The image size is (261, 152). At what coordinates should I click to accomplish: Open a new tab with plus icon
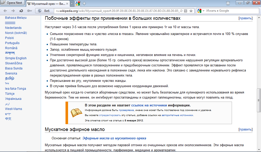pos(84,3)
